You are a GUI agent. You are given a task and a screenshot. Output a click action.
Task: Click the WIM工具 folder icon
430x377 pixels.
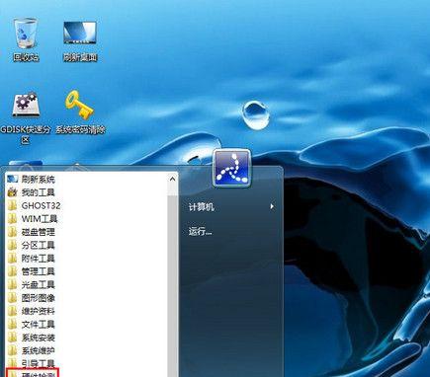coord(12,219)
